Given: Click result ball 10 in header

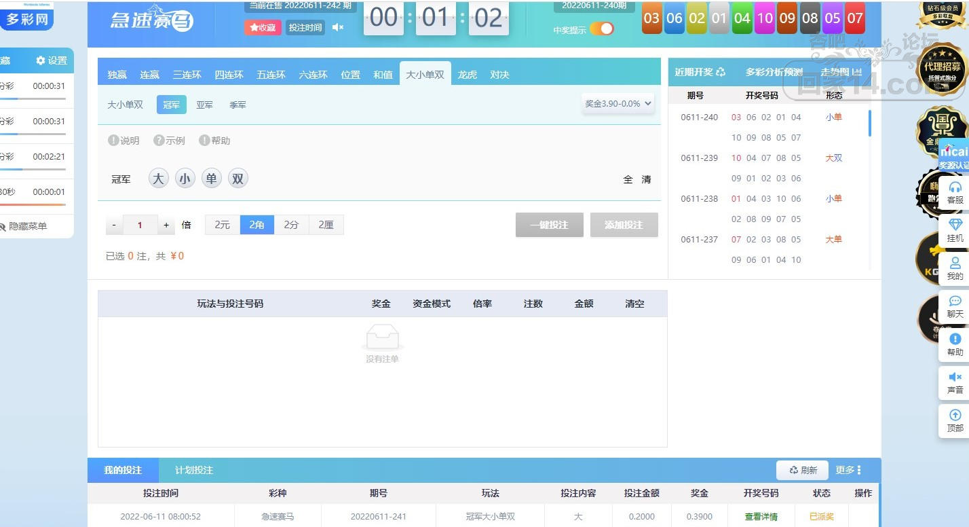Looking at the screenshot, I should click(765, 18).
